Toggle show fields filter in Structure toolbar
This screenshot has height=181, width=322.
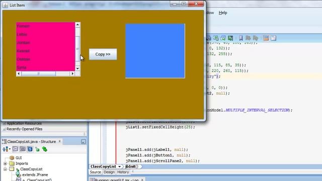[23, 149]
